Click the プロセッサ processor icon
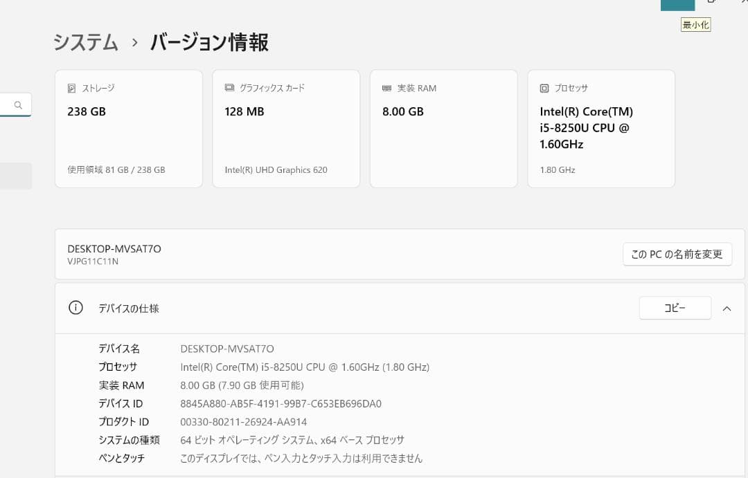The height and width of the screenshot is (478, 748). (543, 88)
